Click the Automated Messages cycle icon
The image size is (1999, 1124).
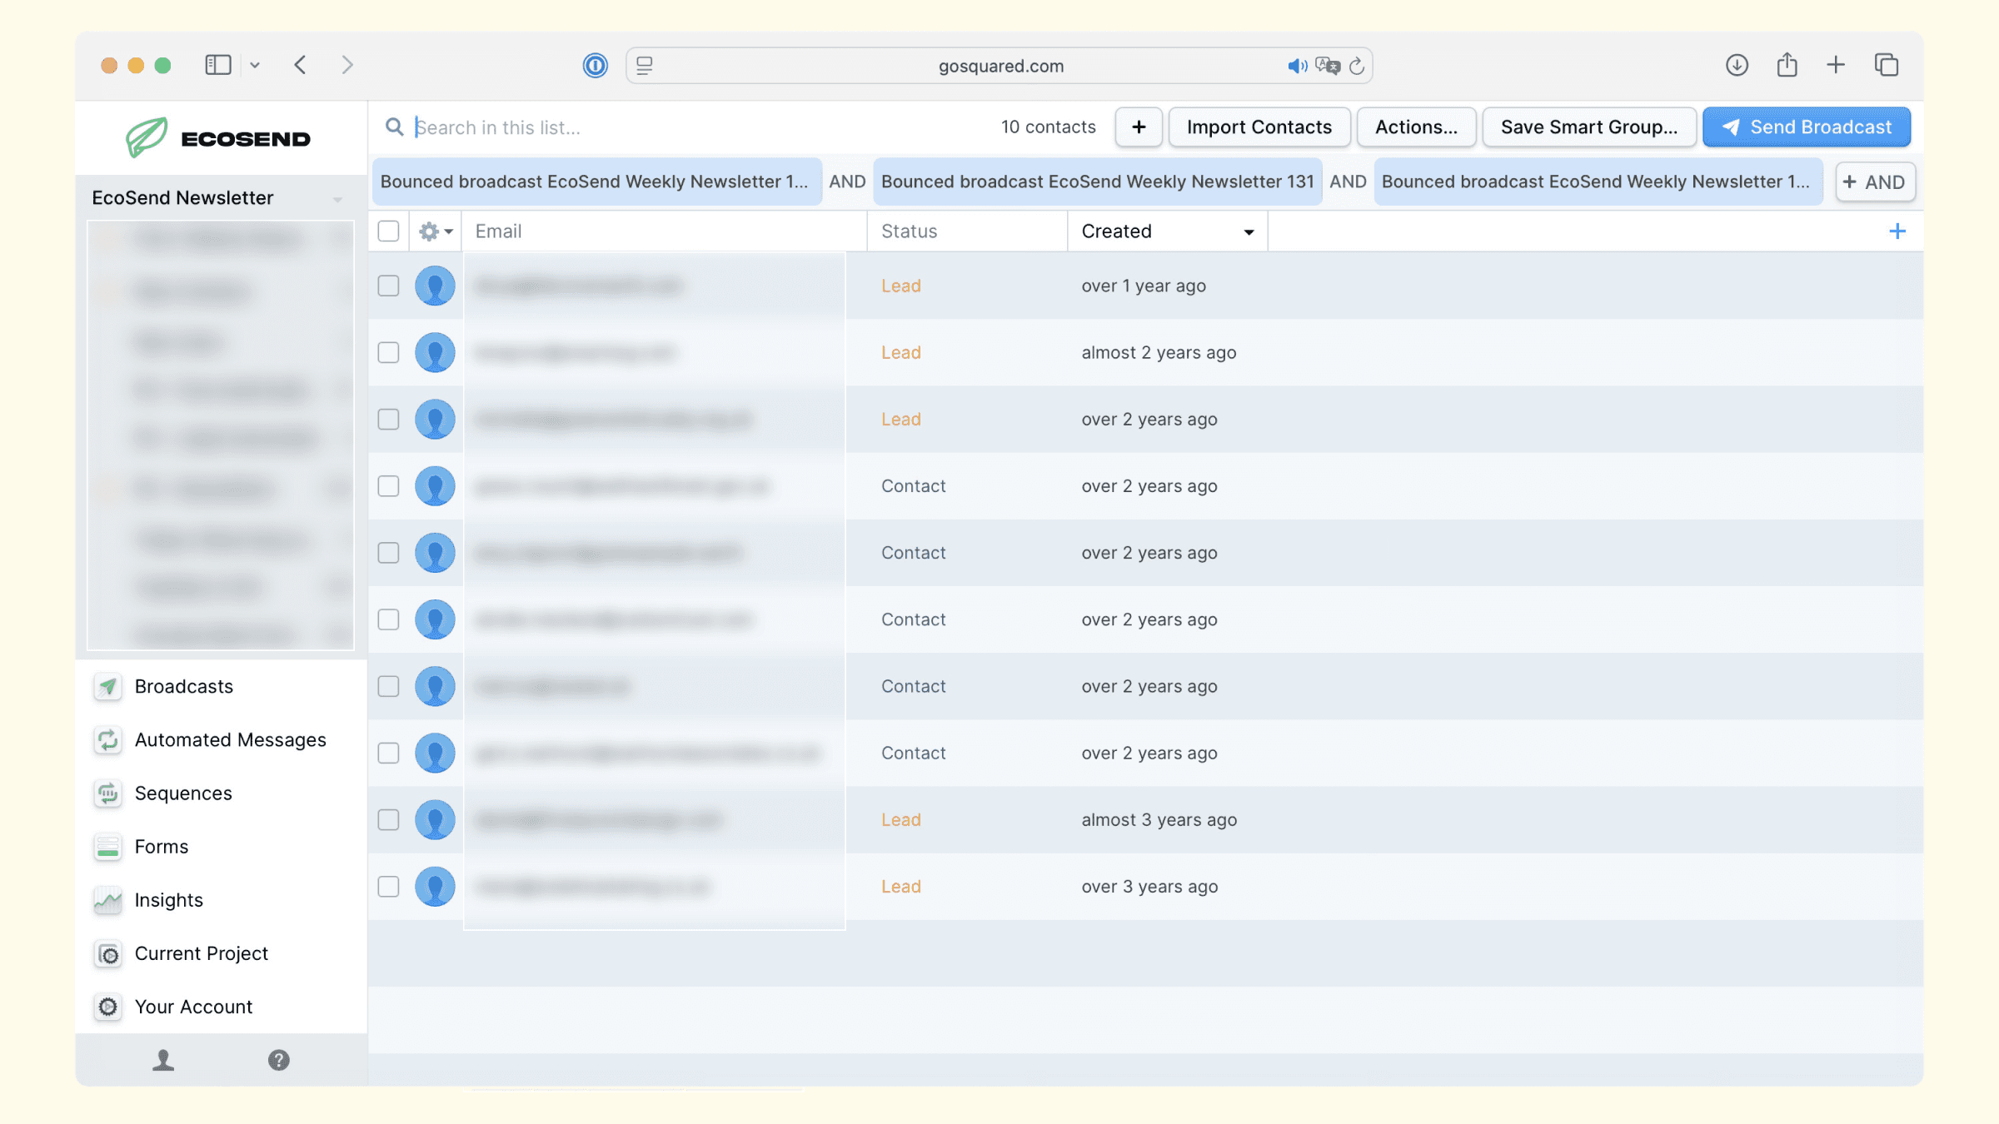[108, 739]
